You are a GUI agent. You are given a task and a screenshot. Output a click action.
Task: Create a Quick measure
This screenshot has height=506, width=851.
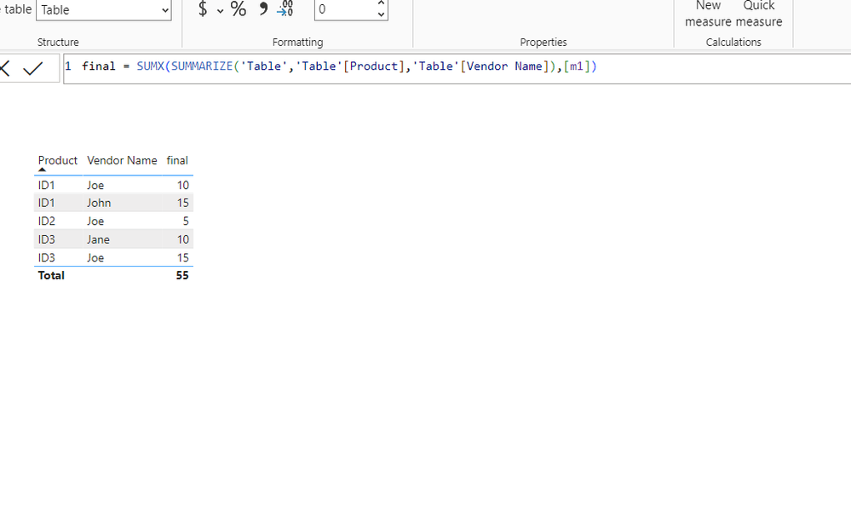[x=759, y=14]
